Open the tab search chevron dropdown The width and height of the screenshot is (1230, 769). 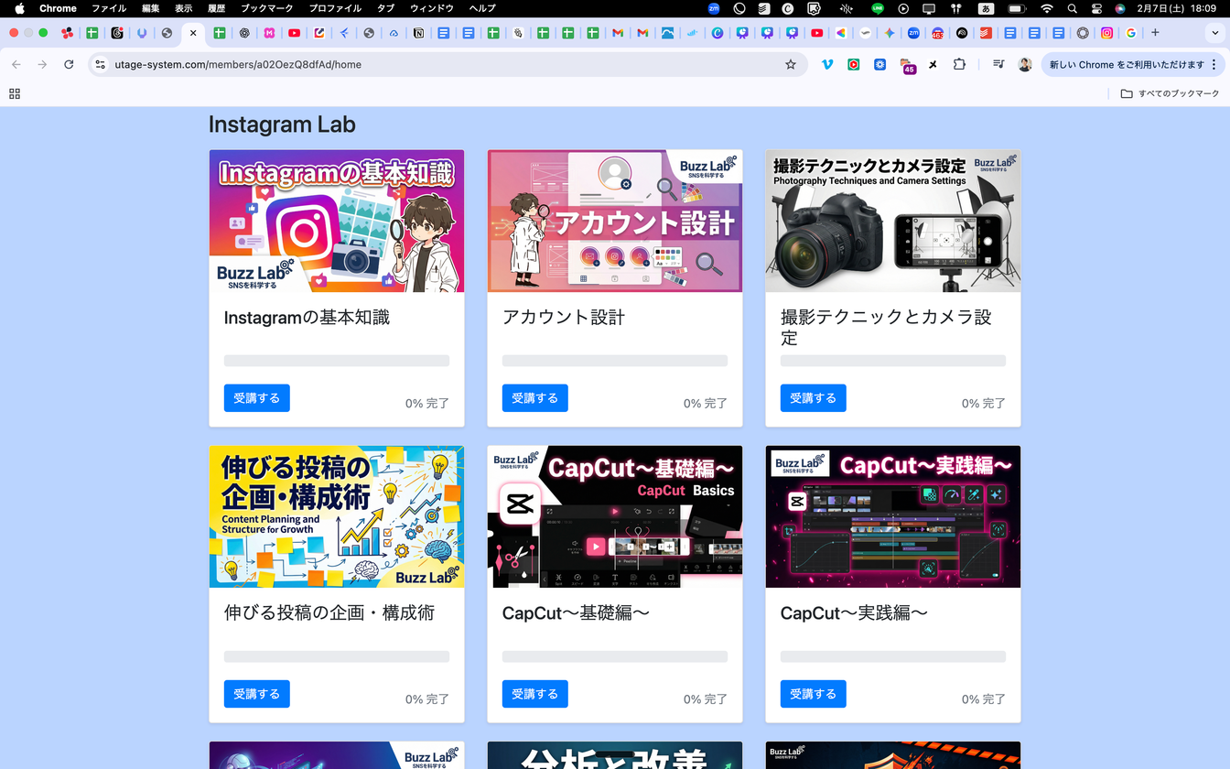(x=1214, y=33)
